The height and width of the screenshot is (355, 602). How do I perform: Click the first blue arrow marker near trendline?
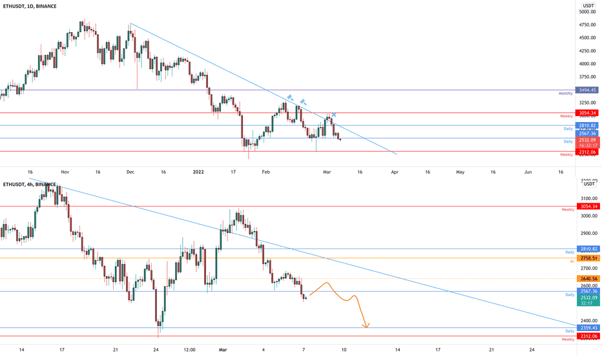pos(290,97)
